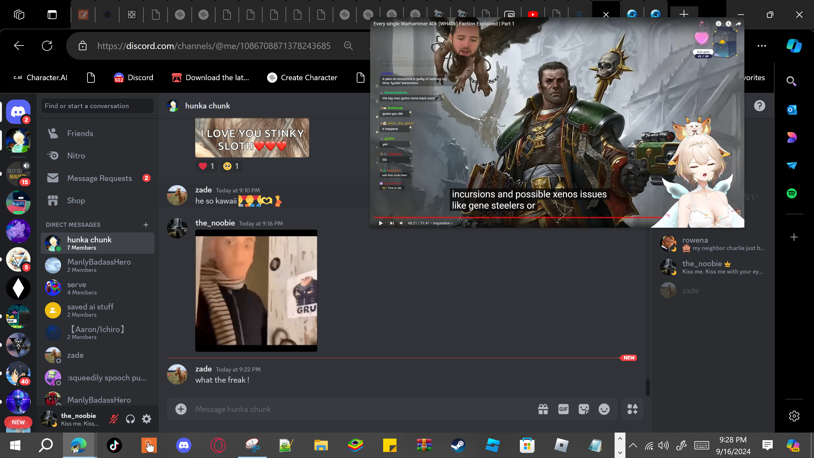This screenshot has width=814, height=458.
Task: Open Message Requests
Action: [x=97, y=178]
